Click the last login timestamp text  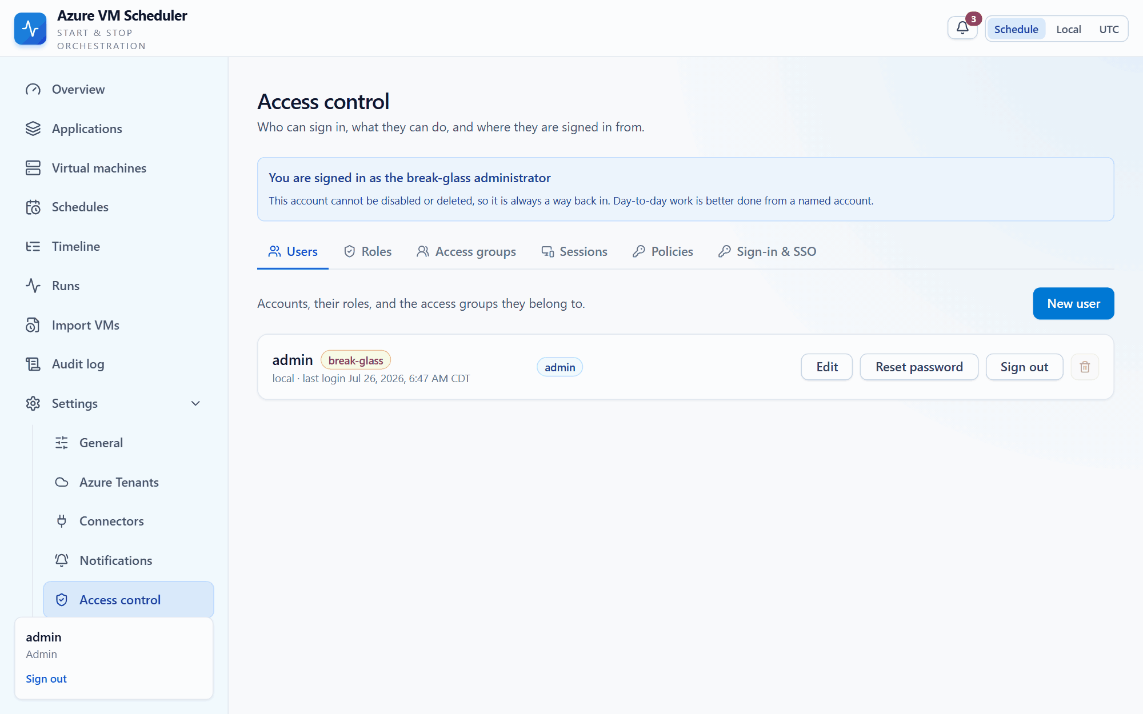pyautogui.click(x=386, y=379)
